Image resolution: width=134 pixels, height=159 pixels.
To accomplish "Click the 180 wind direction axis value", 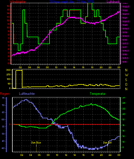I will (8, 79).
